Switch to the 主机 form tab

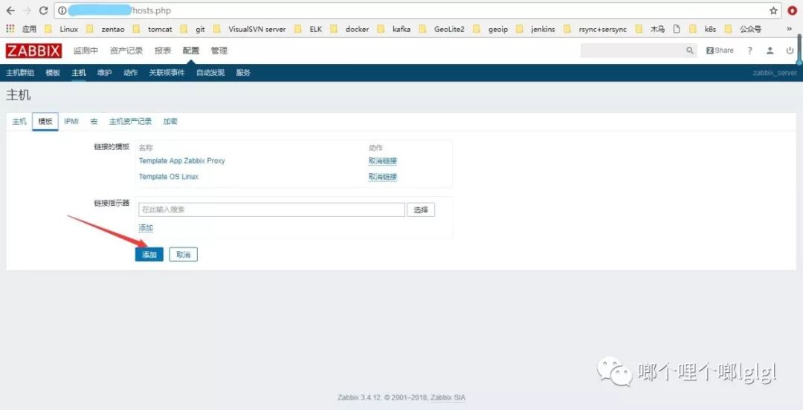coord(19,121)
